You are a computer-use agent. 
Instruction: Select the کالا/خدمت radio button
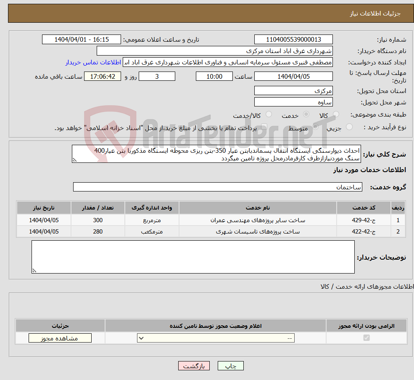[269, 114]
